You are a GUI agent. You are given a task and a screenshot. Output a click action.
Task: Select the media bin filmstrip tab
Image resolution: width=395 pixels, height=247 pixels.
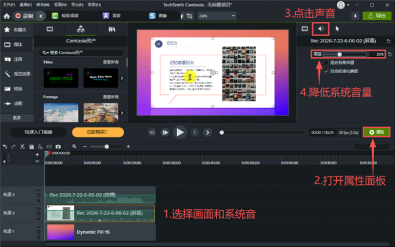(x=49, y=29)
